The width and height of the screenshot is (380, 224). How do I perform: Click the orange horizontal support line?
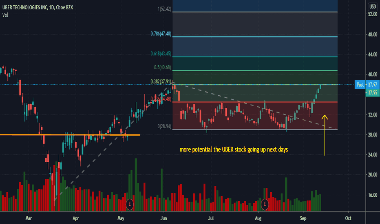click(70, 135)
